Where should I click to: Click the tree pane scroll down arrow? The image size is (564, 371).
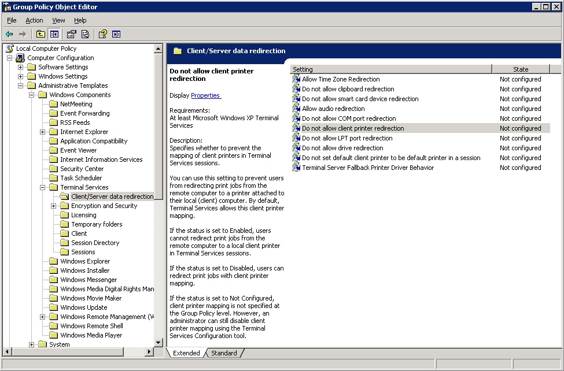[158, 342]
